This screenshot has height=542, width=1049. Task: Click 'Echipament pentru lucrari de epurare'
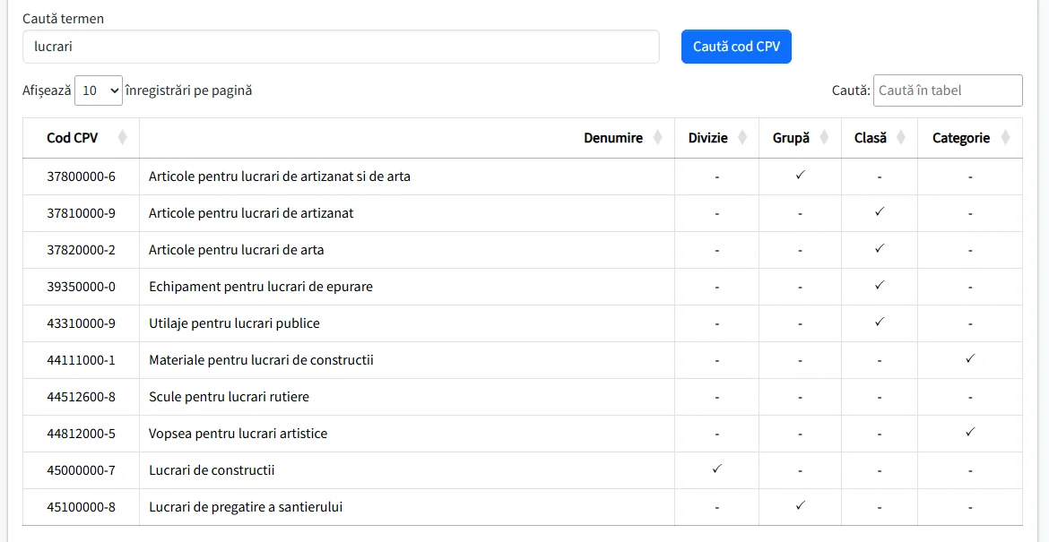260,287
